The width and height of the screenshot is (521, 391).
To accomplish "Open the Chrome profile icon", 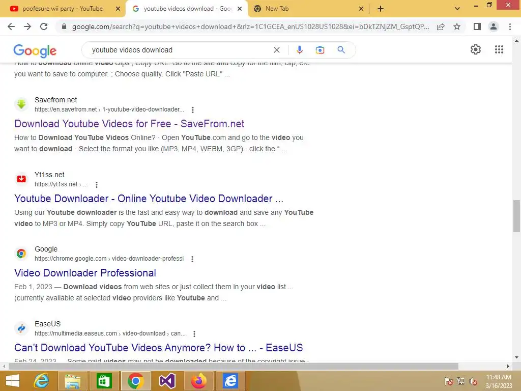I will [x=494, y=26].
